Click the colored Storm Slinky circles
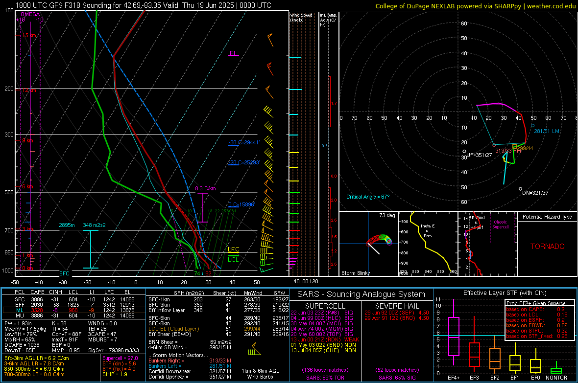The width and height of the screenshot is (578, 383). point(379,240)
